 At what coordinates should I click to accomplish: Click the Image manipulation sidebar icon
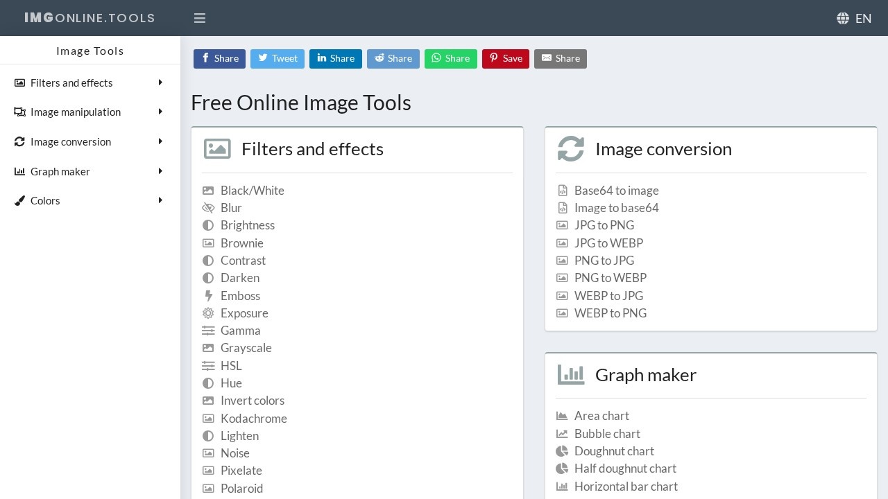19,112
